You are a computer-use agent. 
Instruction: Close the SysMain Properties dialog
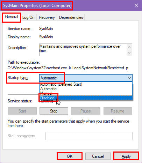coord(136,5)
